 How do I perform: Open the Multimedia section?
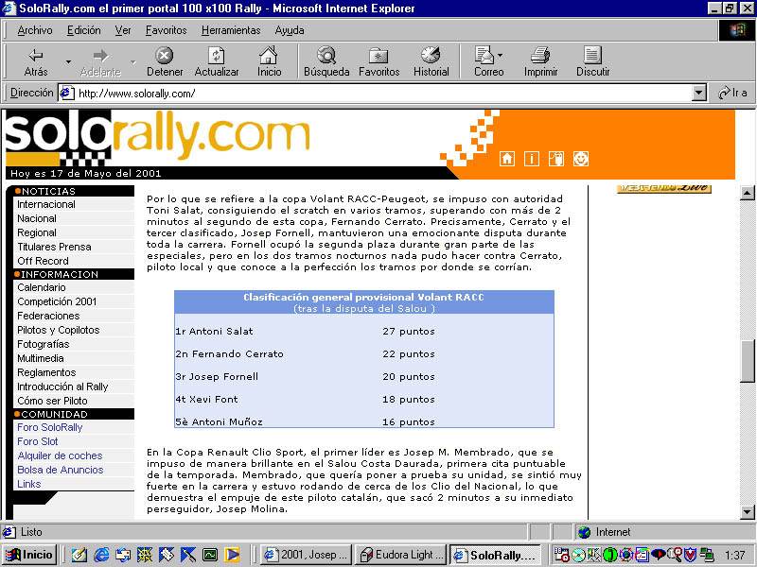(x=41, y=358)
